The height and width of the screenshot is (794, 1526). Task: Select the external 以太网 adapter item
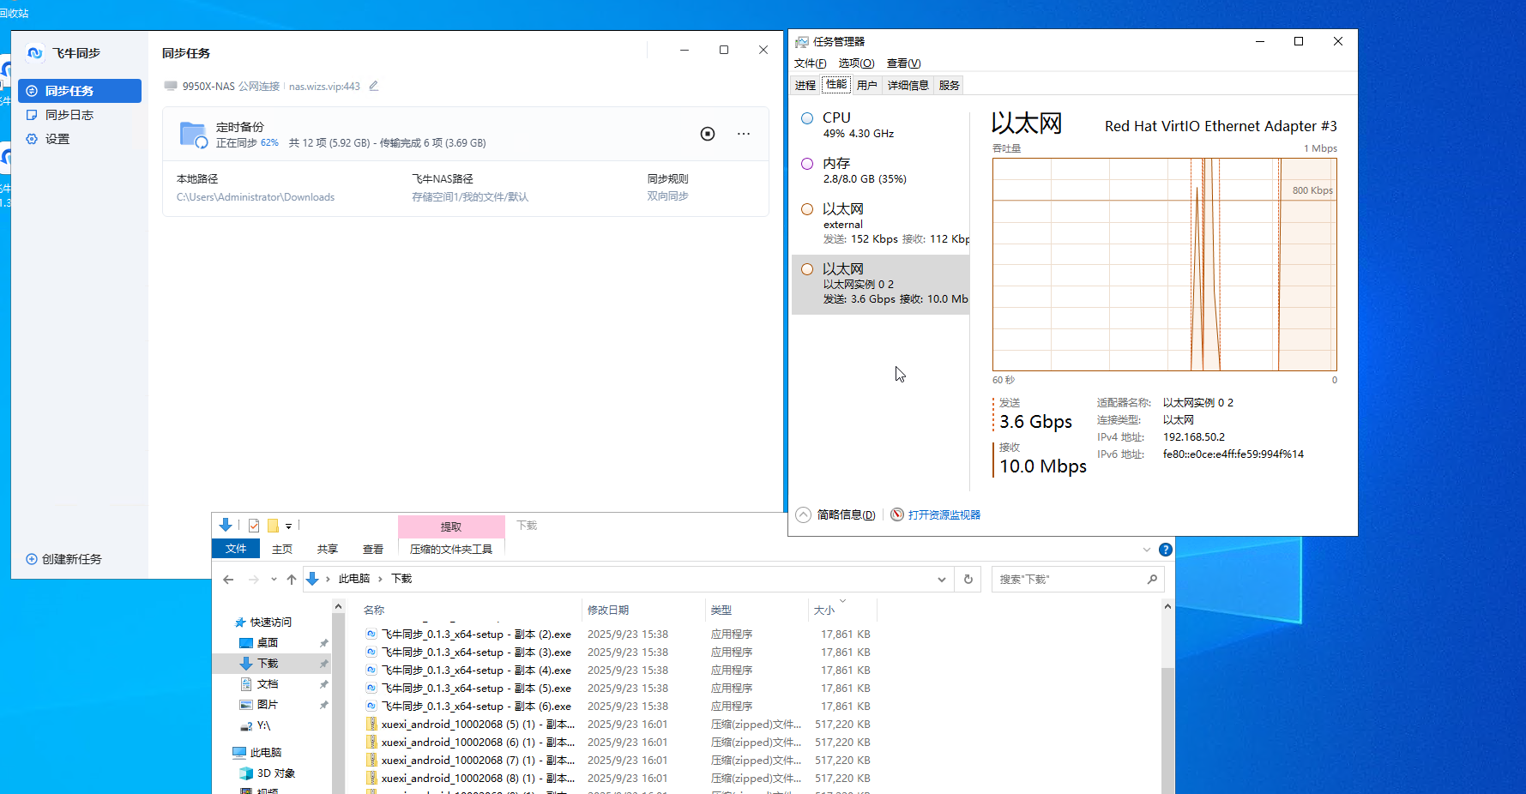pos(884,223)
